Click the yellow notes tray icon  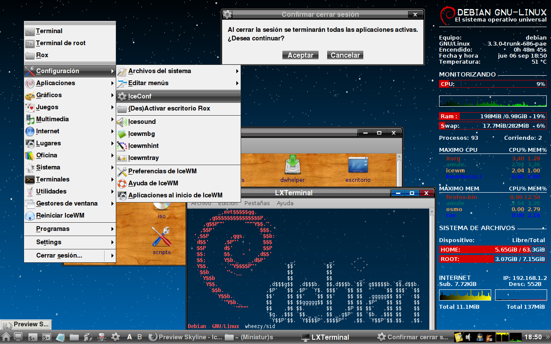pos(459,337)
